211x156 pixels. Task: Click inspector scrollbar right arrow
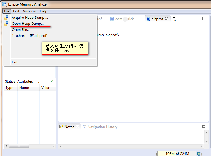(x=53, y=146)
